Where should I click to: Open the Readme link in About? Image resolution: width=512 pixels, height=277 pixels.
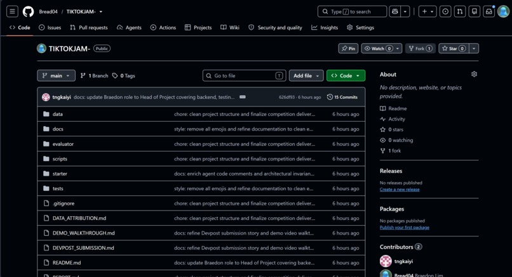coord(393,108)
